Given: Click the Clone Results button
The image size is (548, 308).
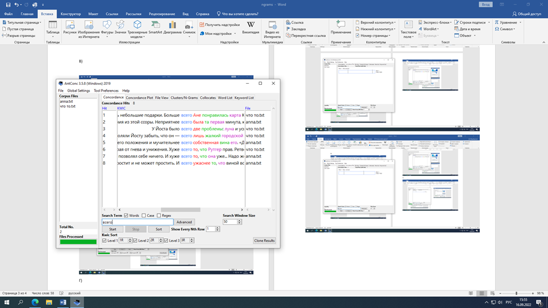Looking at the screenshot, I should [264, 241].
